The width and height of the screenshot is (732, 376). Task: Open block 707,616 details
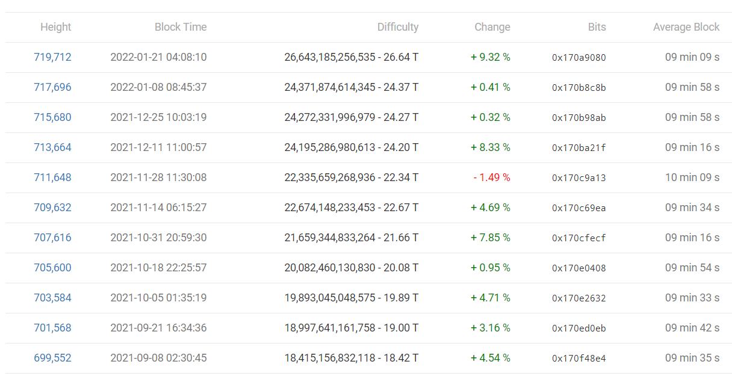(x=52, y=238)
